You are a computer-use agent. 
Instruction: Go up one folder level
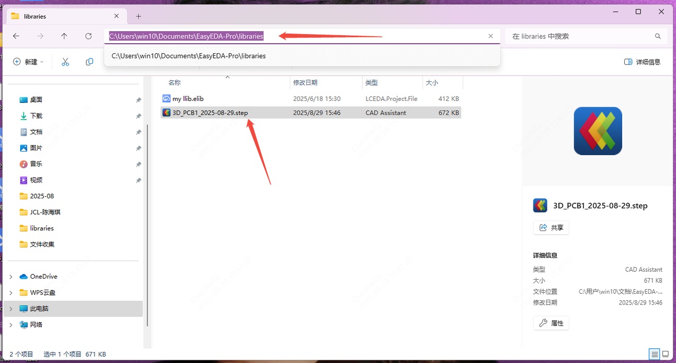point(64,36)
